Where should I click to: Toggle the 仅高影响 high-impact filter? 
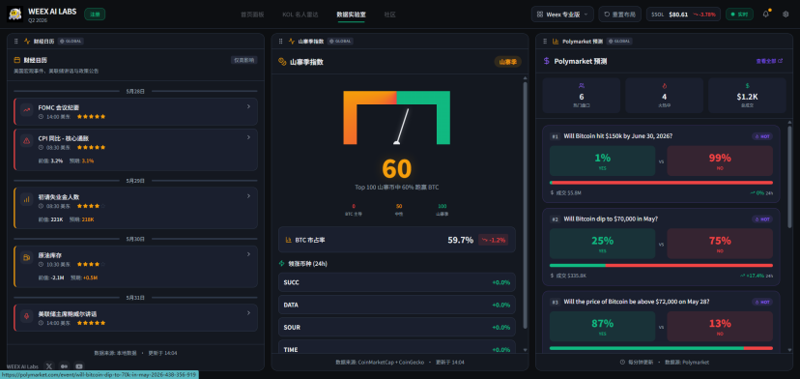243,60
